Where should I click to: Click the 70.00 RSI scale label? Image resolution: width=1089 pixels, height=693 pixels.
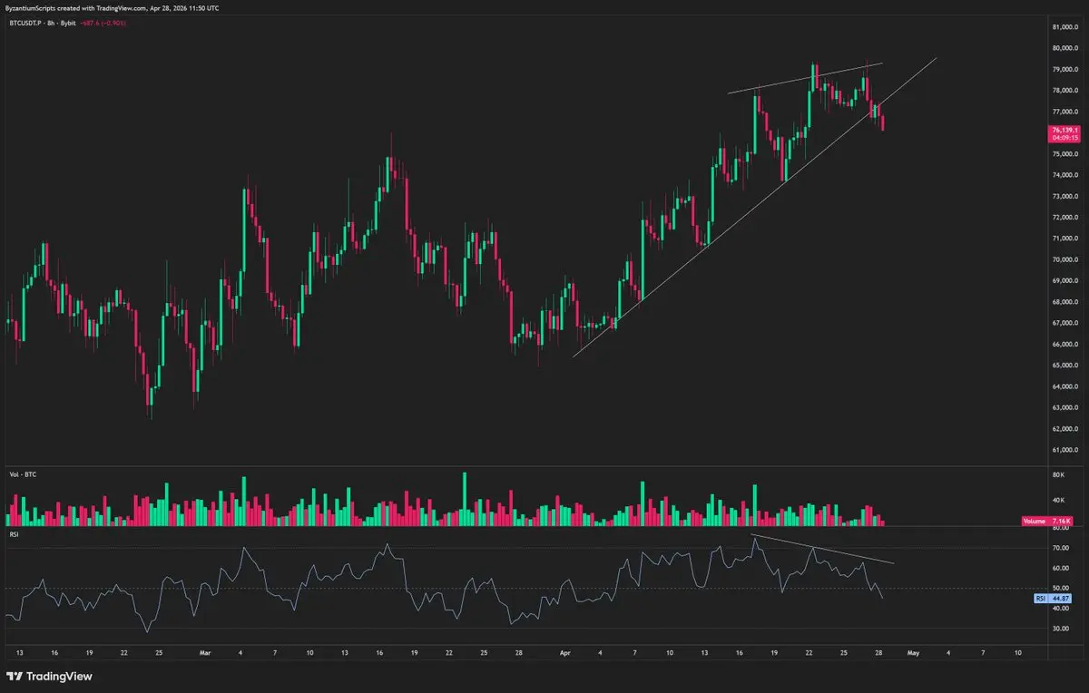(1059, 549)
